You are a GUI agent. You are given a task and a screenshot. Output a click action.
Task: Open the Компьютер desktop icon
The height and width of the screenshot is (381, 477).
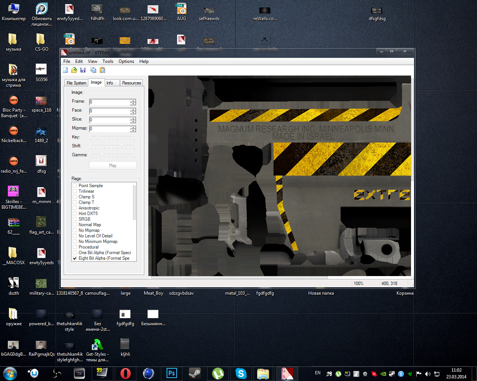click(x=14, y=12)
